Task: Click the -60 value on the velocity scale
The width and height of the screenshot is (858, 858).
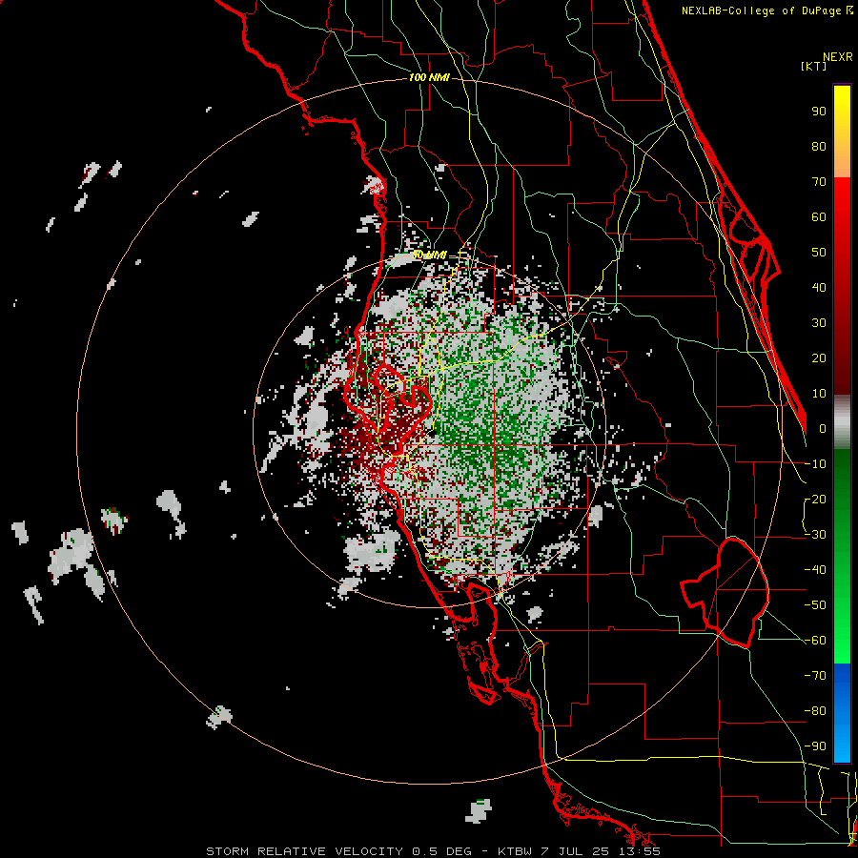Action: tap(815, 641)
